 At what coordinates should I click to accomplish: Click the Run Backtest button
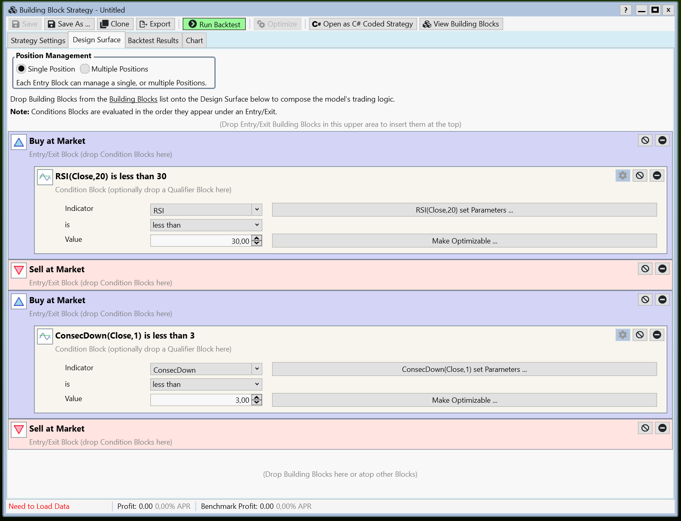[214, 24]
